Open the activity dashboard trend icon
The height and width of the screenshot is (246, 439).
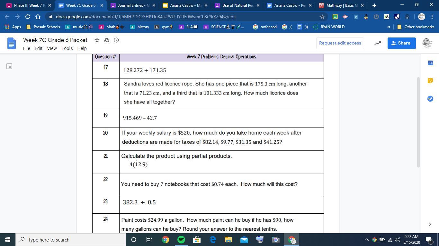(x=378, y=43)
